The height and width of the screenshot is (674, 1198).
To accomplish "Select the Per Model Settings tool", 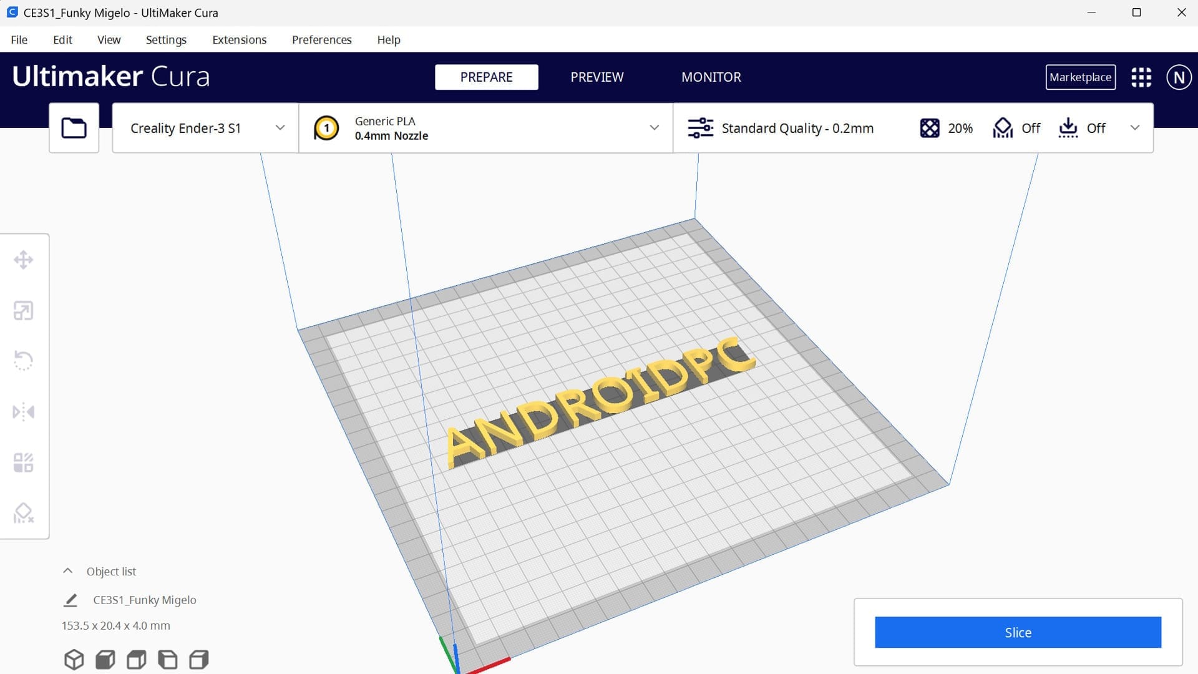I will pos(24,462).
